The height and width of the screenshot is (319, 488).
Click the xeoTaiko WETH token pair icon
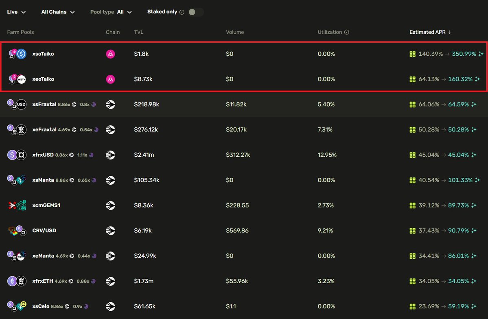point(17,79)
